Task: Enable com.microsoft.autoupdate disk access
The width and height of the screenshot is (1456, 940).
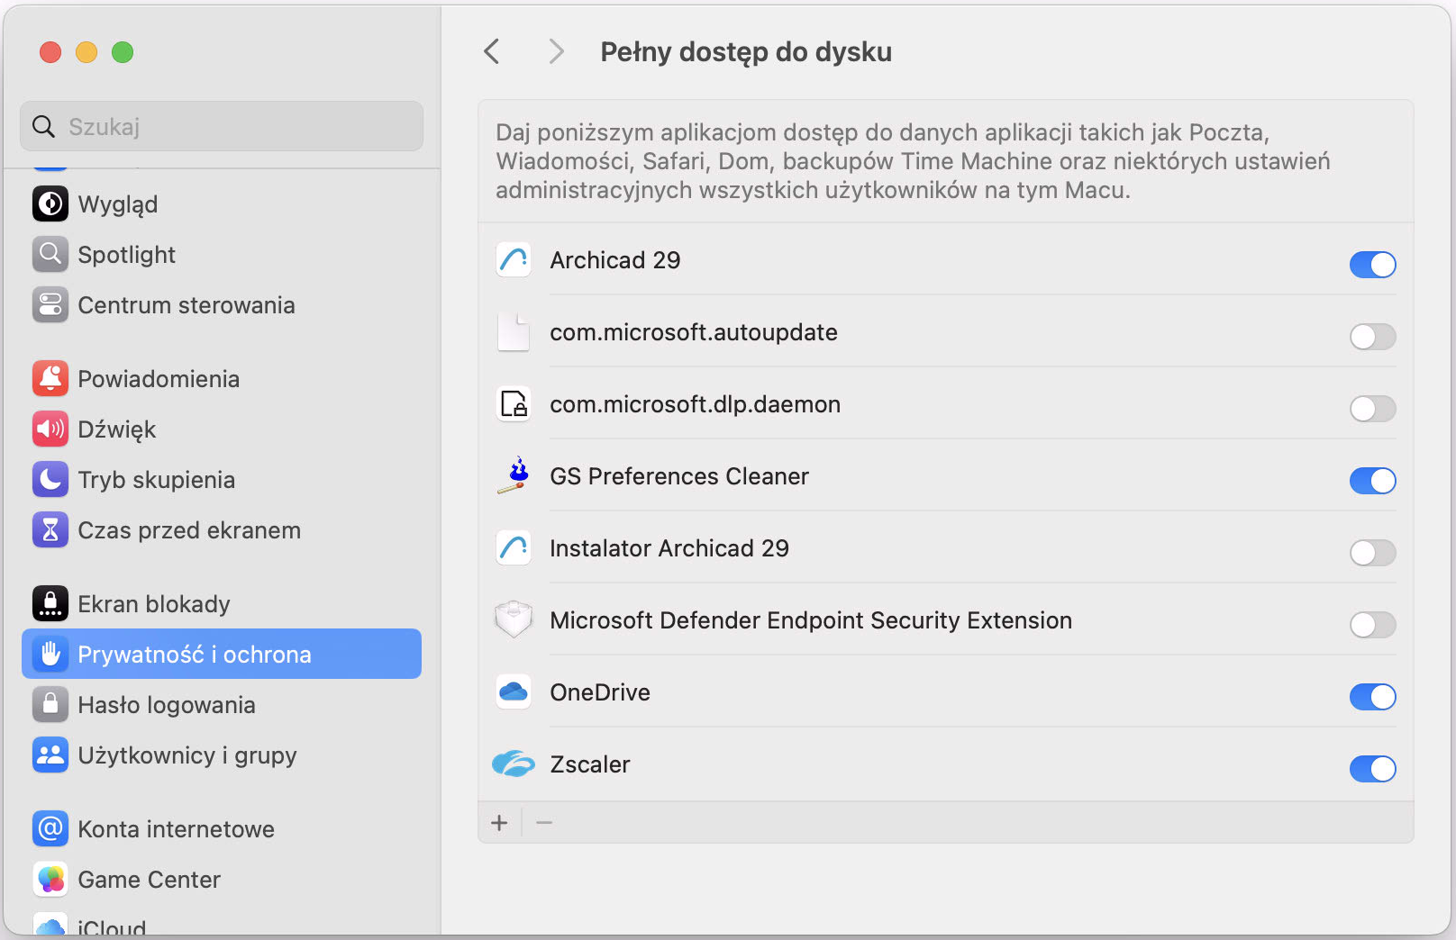Action: click(1372, 337)
